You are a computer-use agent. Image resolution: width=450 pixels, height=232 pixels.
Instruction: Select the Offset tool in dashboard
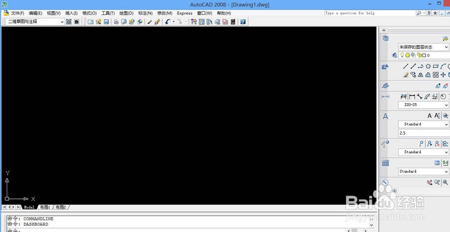point(428,75)
